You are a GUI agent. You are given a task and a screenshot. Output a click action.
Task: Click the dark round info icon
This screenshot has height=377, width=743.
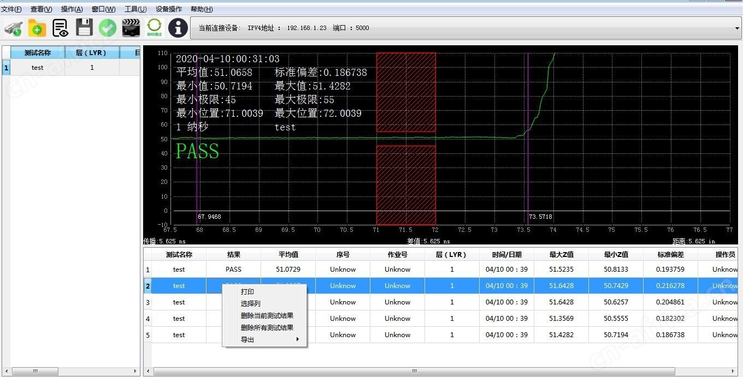click(x=178, y=27)
